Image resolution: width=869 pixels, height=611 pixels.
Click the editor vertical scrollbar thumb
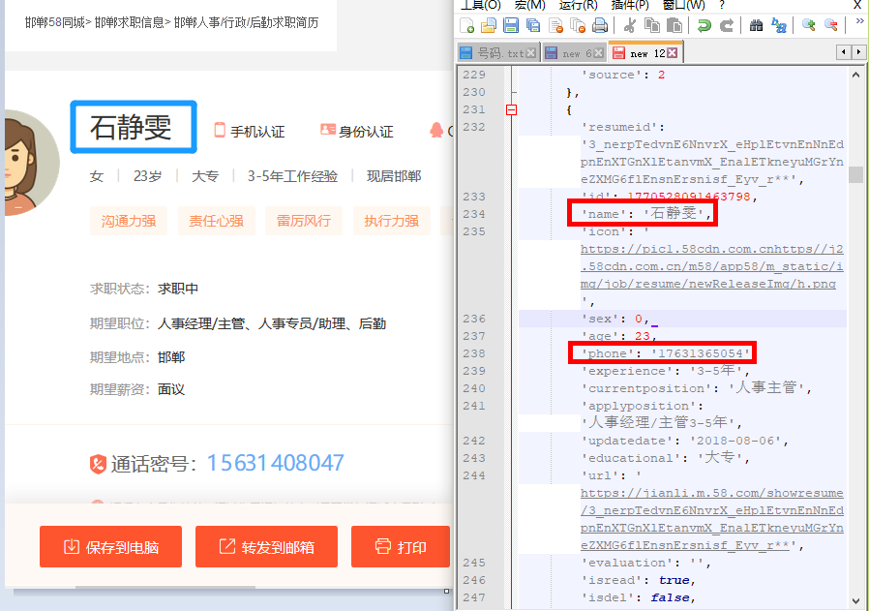[x=855, y=174]
